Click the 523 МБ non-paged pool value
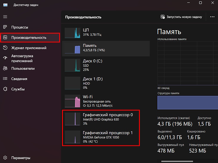Viewport: 218px width, 163px height. [x=198, y=151]
